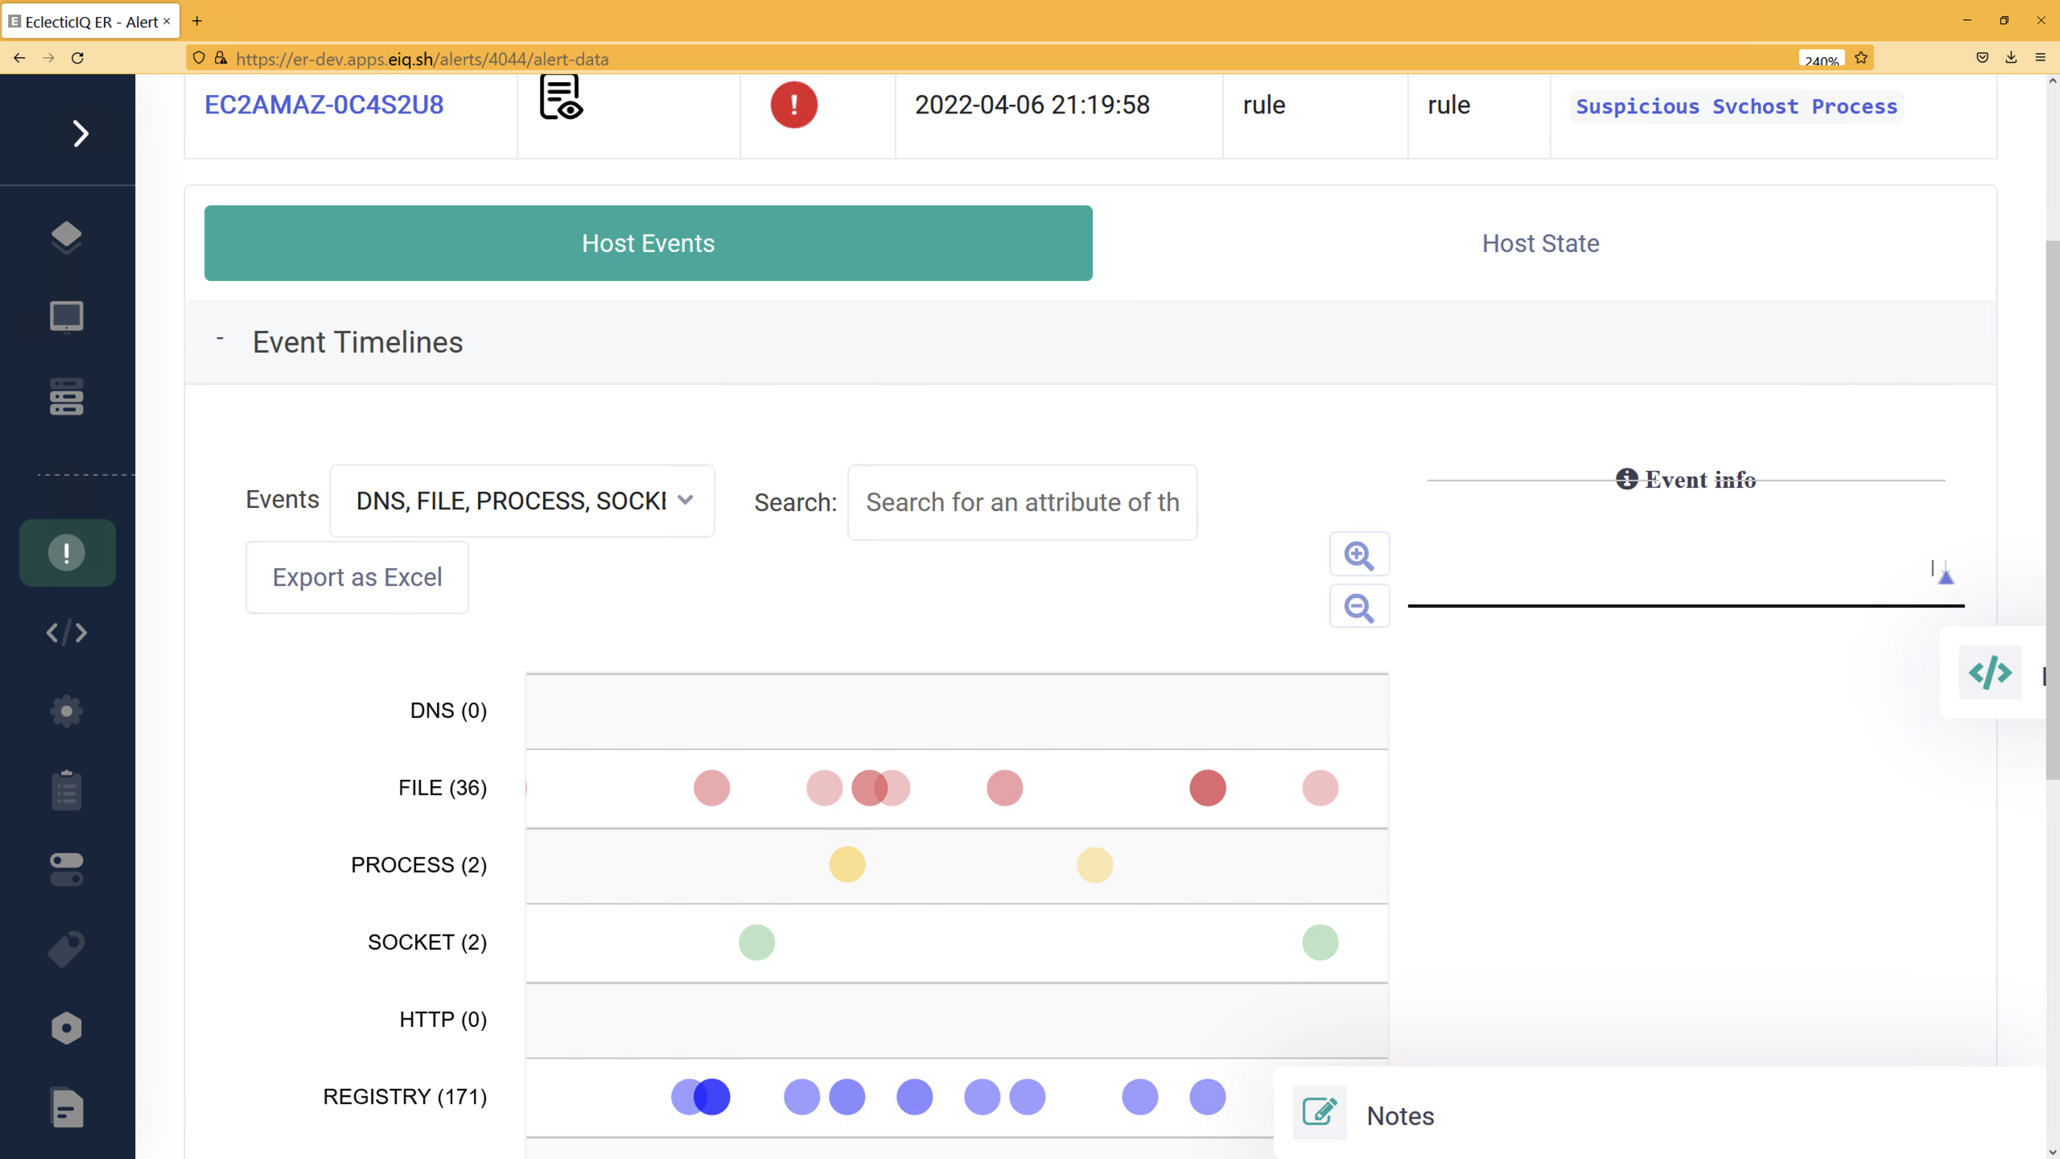The image size is (2060, 1159).
Task: Open the server stack icon in sidebar
Action: click(x=66, y=396)
